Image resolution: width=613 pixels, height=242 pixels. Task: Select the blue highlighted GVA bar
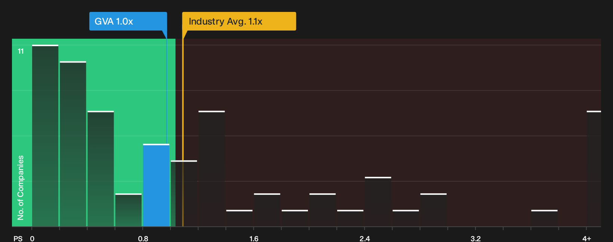(156, 185)
